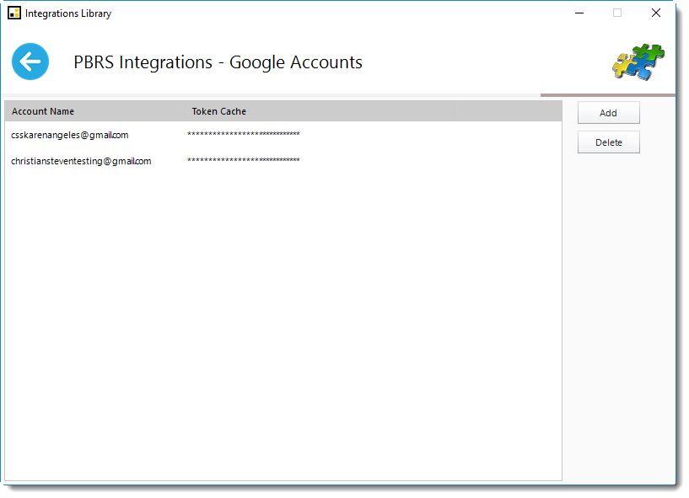
Task: Click the Integrations Library app icon in the title bar
Action: (14, 13)
